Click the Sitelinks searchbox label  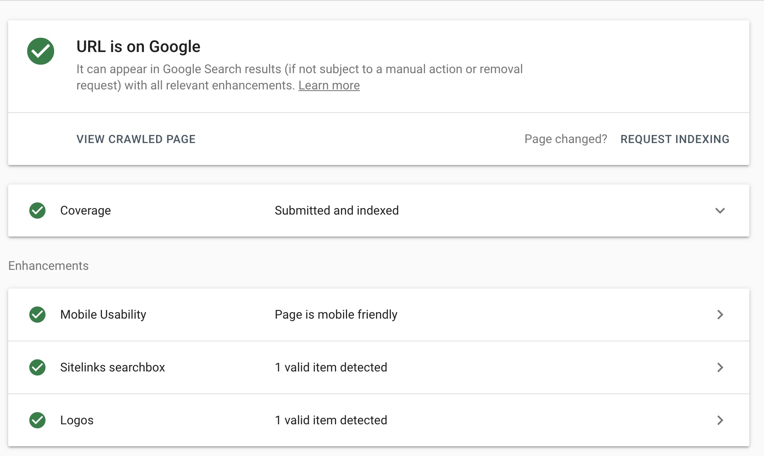[x=113, y=367]
